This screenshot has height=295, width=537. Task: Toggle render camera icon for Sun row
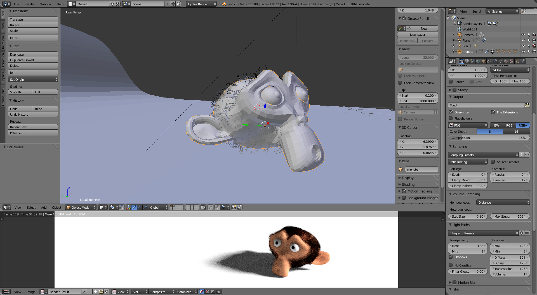[534, 46]
